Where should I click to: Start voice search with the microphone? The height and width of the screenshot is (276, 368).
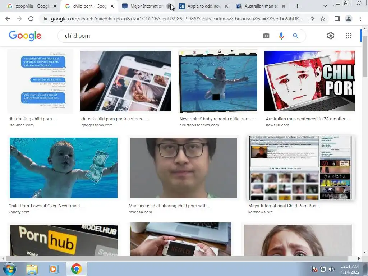[x=281, y=36]
